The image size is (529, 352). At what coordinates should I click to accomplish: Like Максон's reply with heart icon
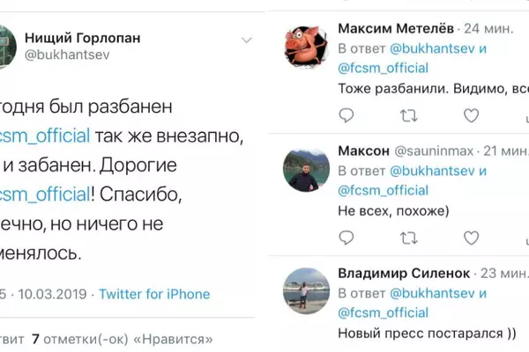(x=473, y=238)
